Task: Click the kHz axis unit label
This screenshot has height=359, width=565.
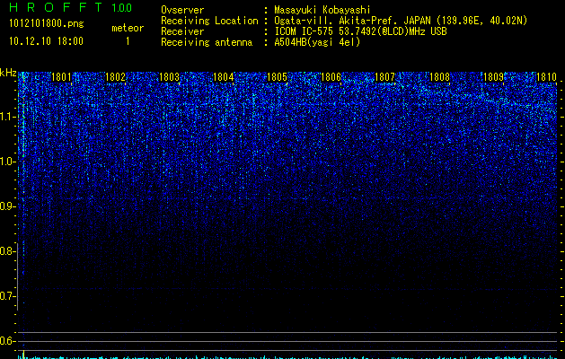Action: point(8,73)
